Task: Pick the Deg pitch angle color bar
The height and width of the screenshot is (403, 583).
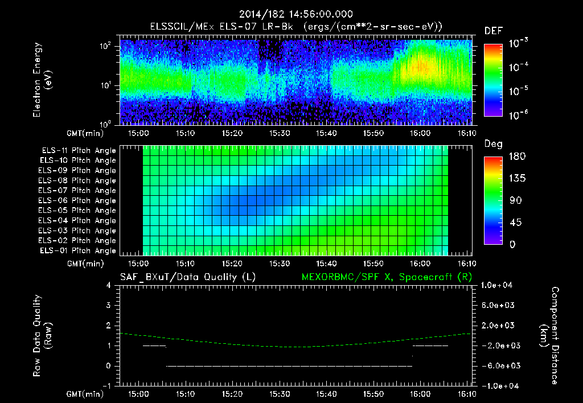Action: (494, 200)
